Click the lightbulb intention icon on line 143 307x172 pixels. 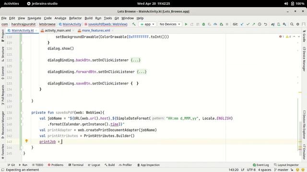[x=26, y=141]
